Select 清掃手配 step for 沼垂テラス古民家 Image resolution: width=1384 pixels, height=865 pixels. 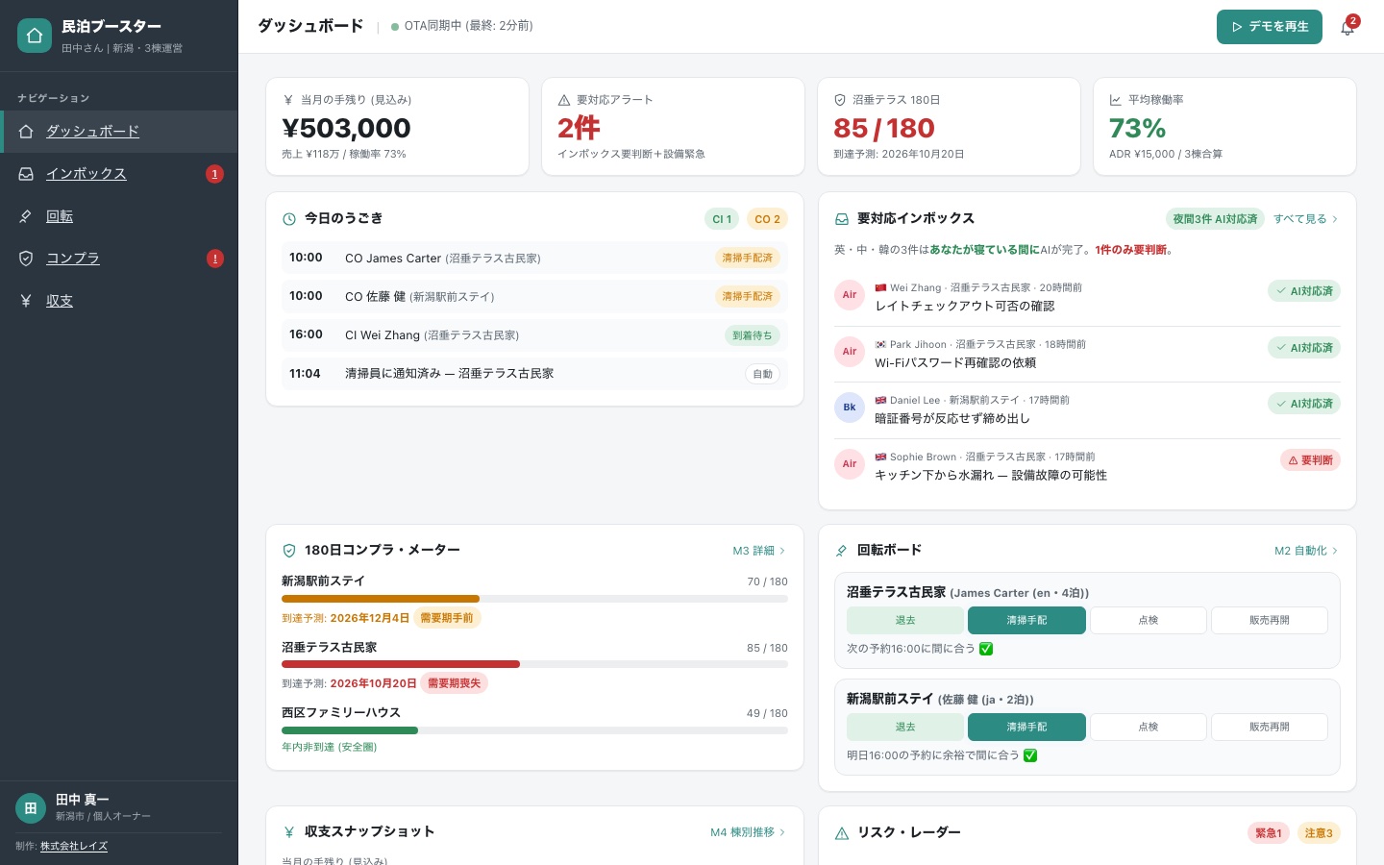[1026, 621]
